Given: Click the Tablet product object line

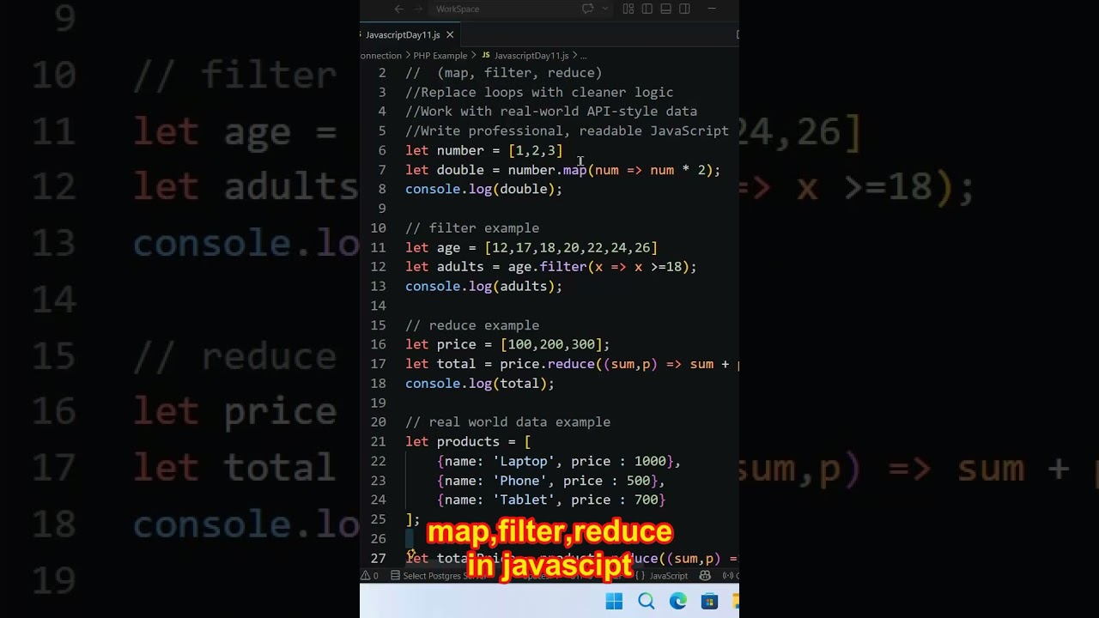Looking at the screenshot, I should coord(551,500).
